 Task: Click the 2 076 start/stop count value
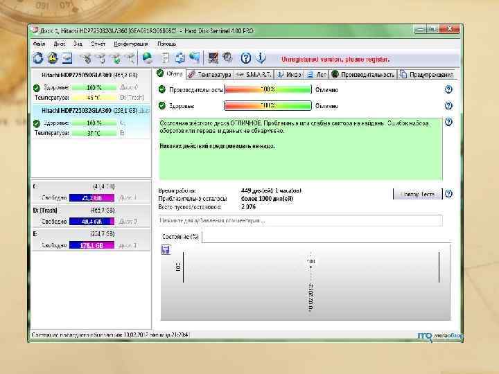[248, 206]
